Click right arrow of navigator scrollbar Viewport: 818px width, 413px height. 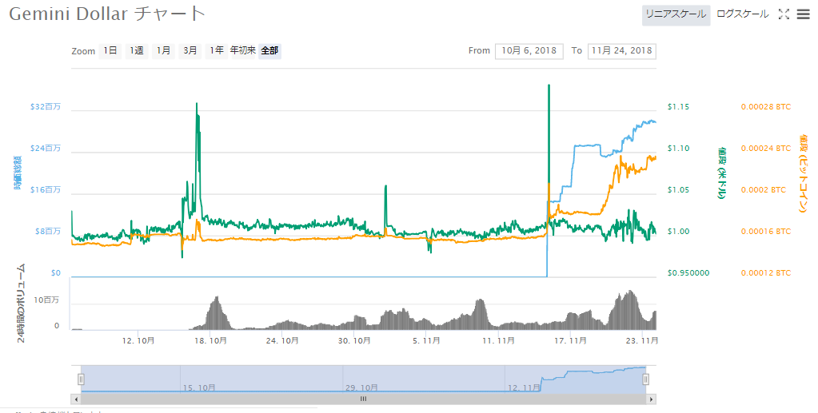point(651,398)
